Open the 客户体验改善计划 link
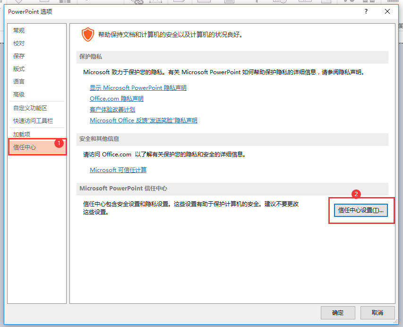Viewport: 403px width, 327px height. click(112, 110)
